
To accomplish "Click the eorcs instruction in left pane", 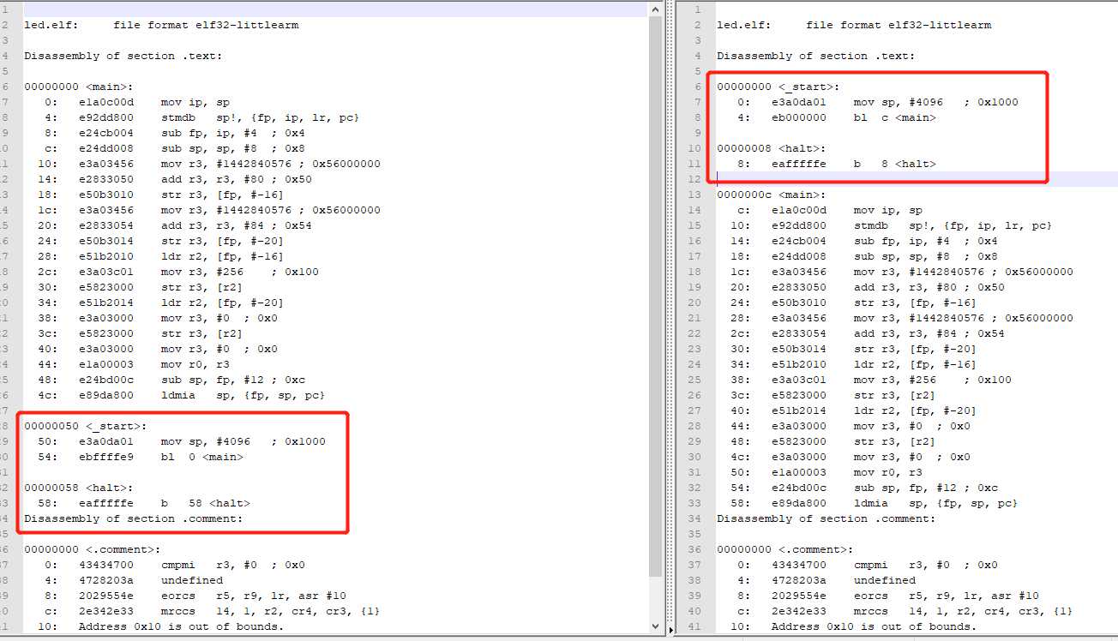I will coord(253,596).
